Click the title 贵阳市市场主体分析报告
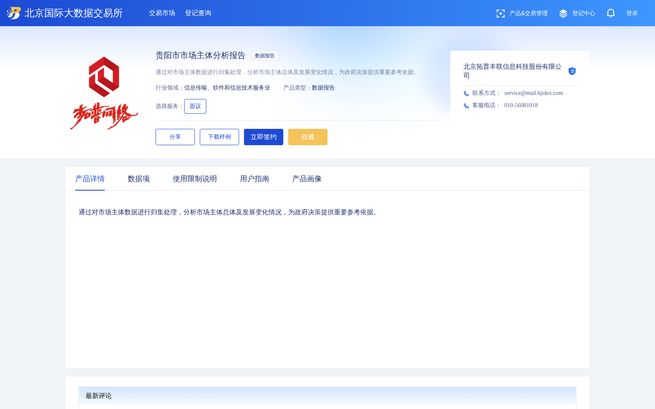The height and width of the screenshot is (409, 655). 201,56
